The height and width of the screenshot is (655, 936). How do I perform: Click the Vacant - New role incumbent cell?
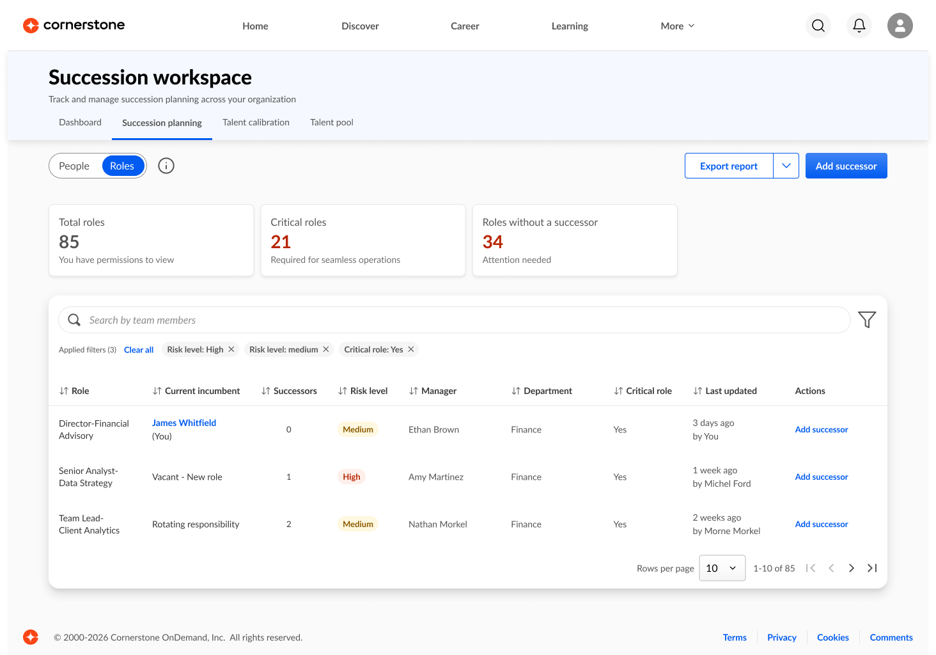187,477
